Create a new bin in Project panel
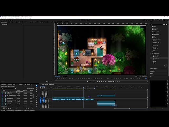The height and width of the screenshot is (127, 169). tap(29, 108)
